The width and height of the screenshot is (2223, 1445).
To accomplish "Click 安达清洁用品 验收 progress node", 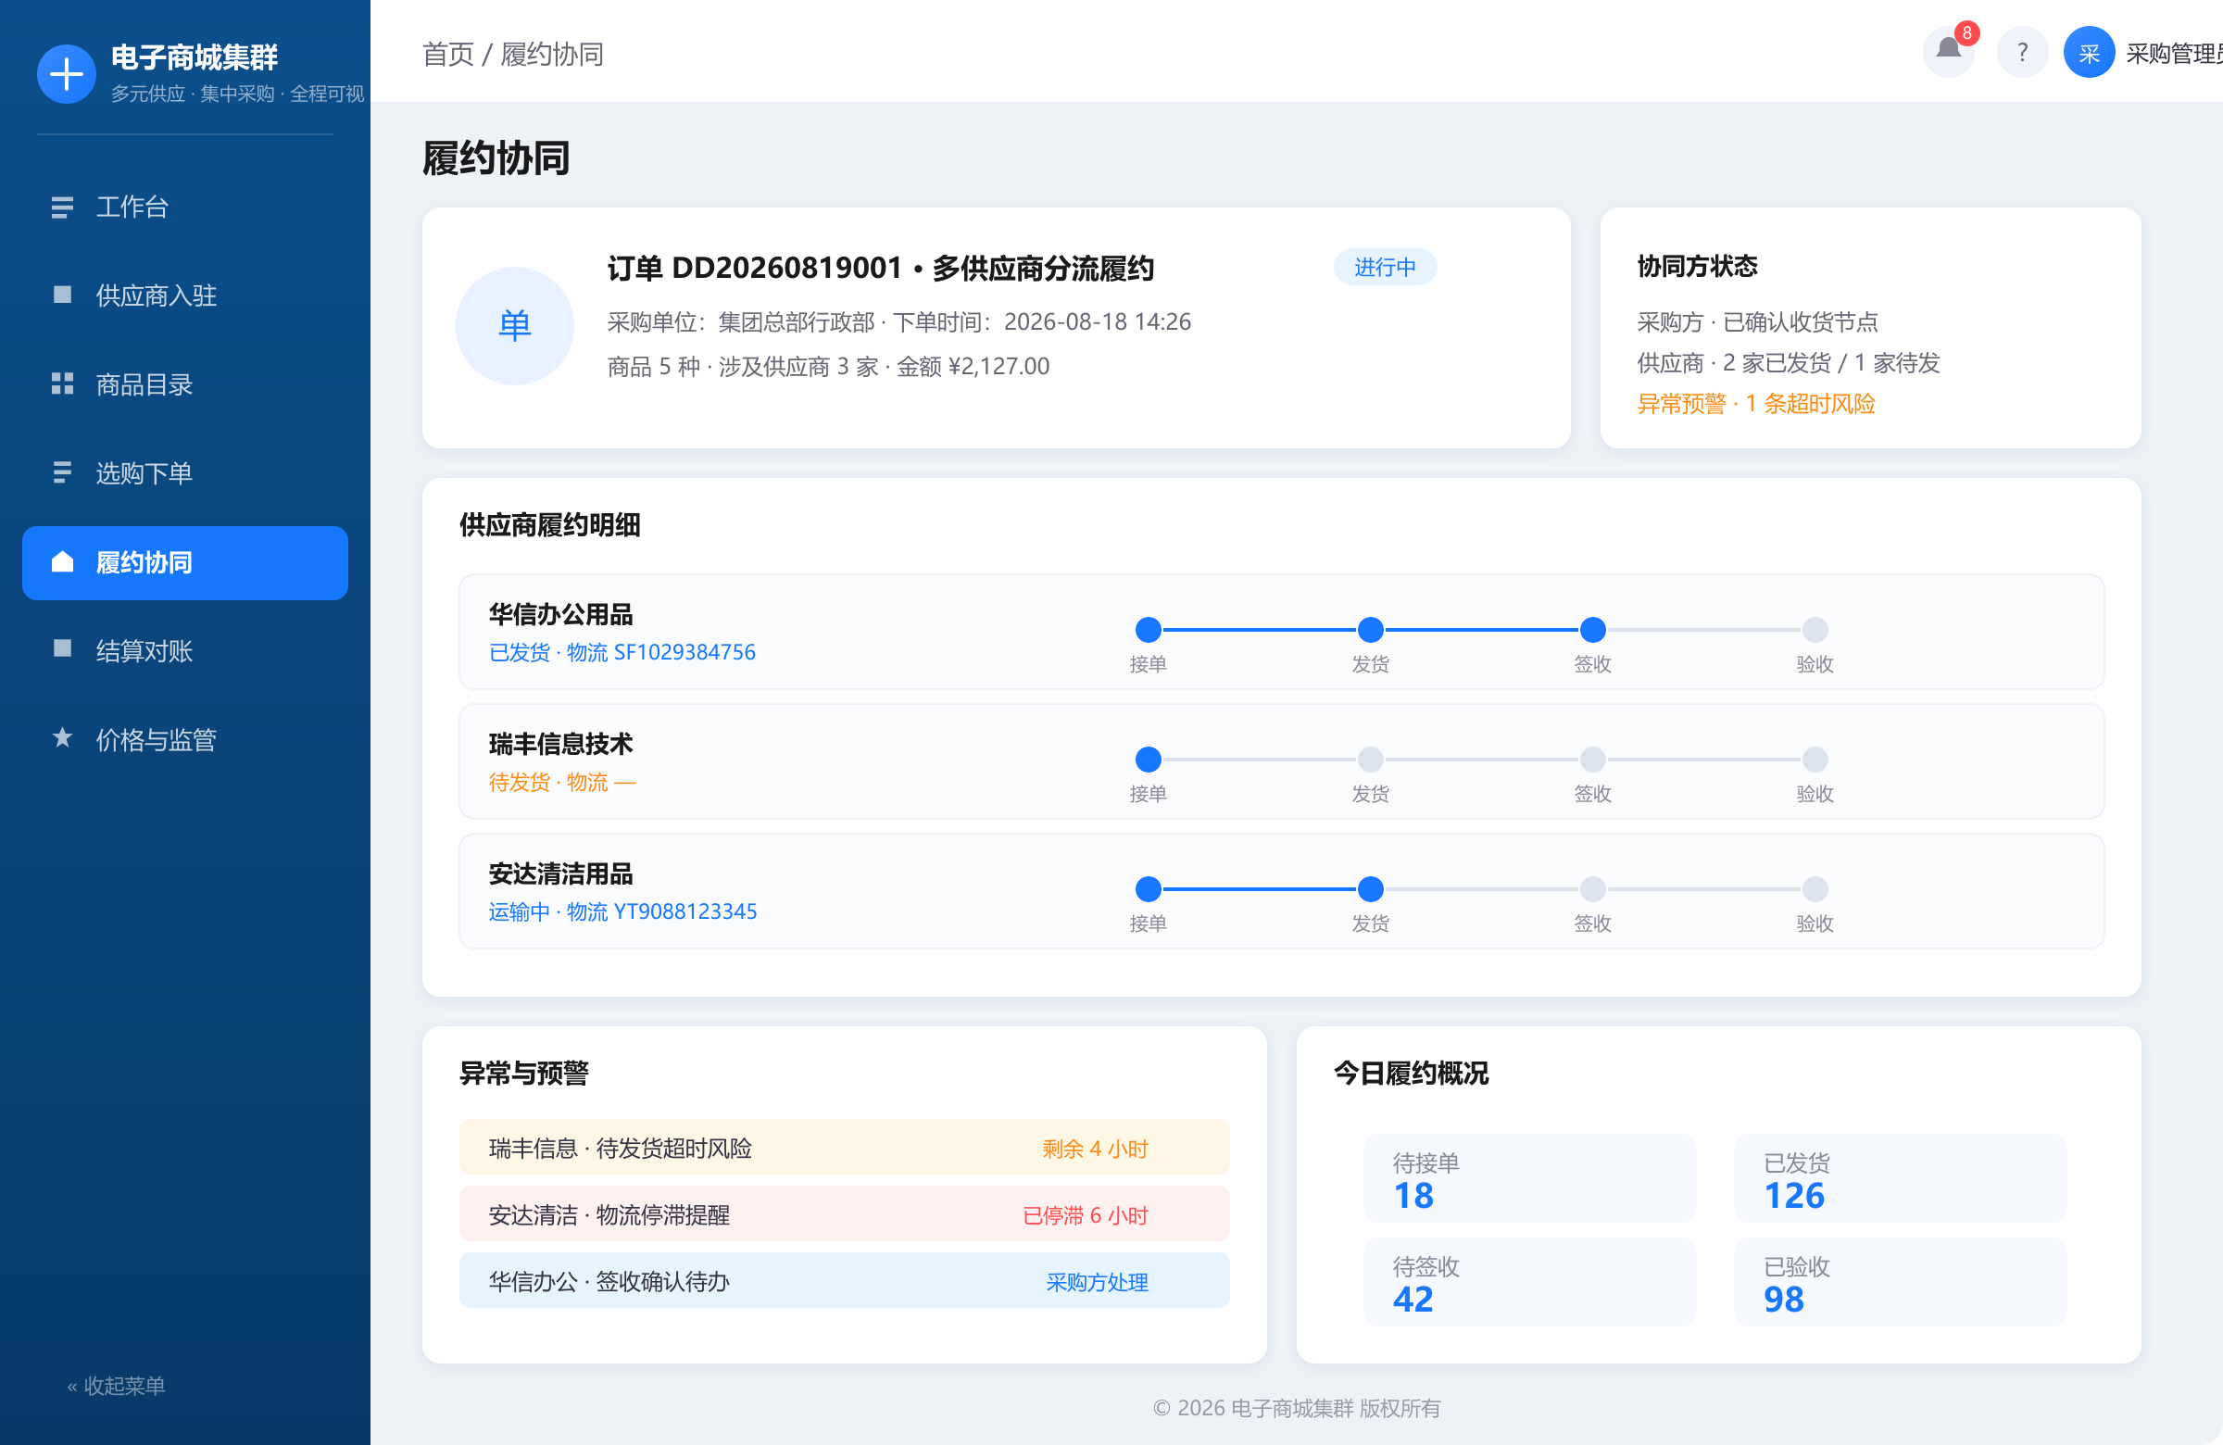I will tap(1815, 889).
